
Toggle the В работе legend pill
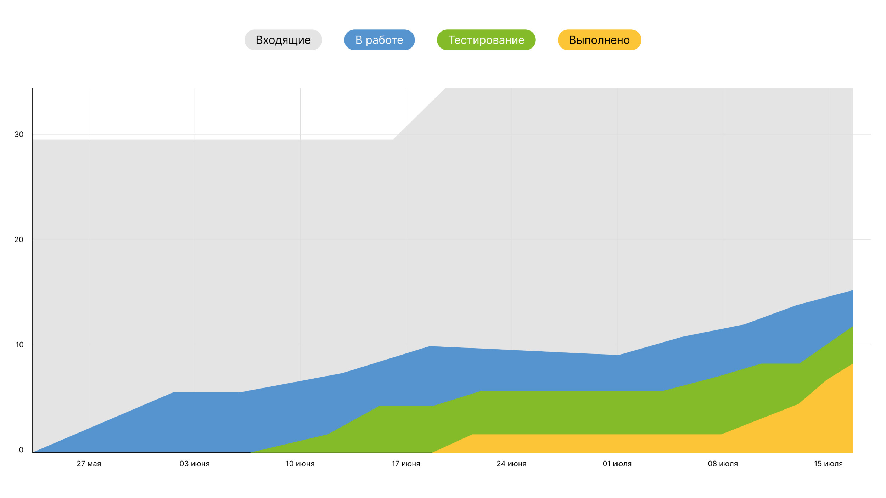pyautogui.click(x=379, y=40)
